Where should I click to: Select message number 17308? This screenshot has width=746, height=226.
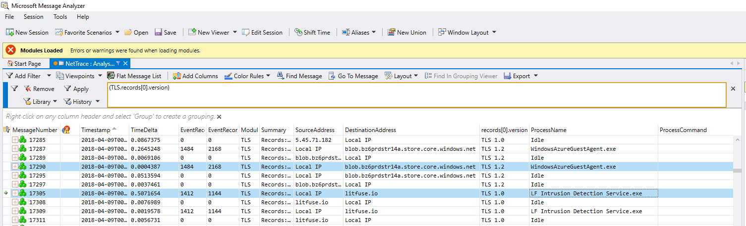(38, 202)
